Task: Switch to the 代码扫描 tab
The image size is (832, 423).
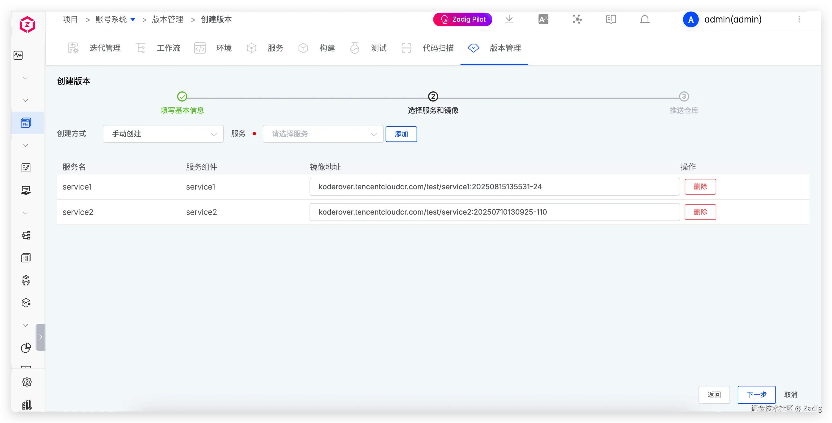Action: tap(438, 48)
